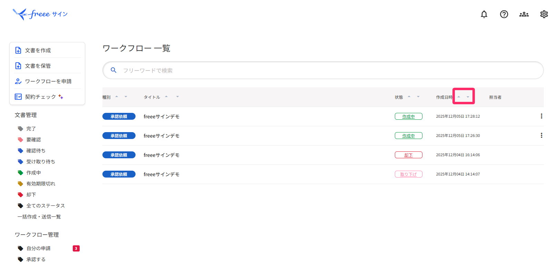The image size is (559, 267).
Task: Click the freee サイン logo
Action: (40, 14)
